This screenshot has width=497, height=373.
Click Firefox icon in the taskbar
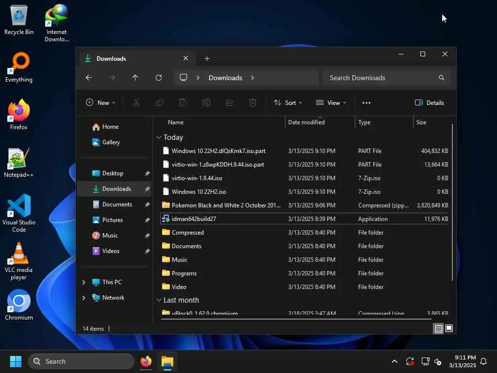click(x=146, y=361)
